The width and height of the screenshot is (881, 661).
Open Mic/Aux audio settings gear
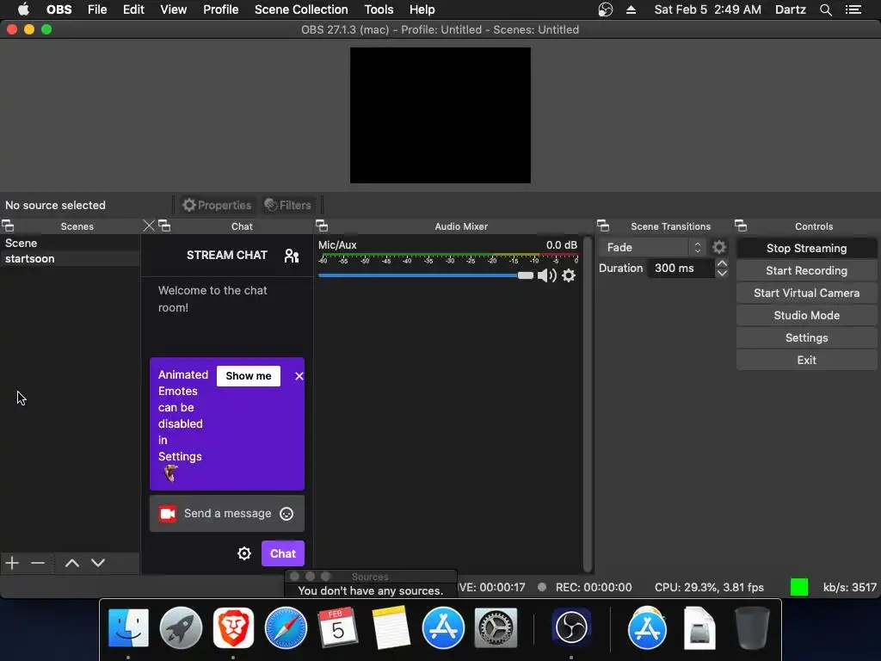569,275
